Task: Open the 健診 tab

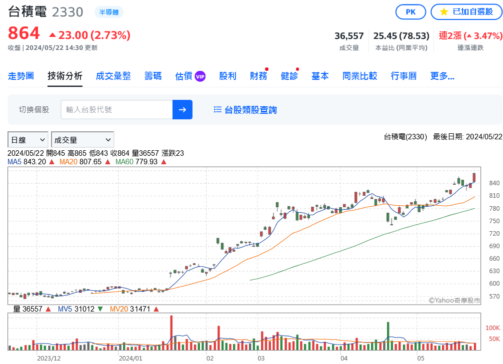Action: tap(289, 76)
